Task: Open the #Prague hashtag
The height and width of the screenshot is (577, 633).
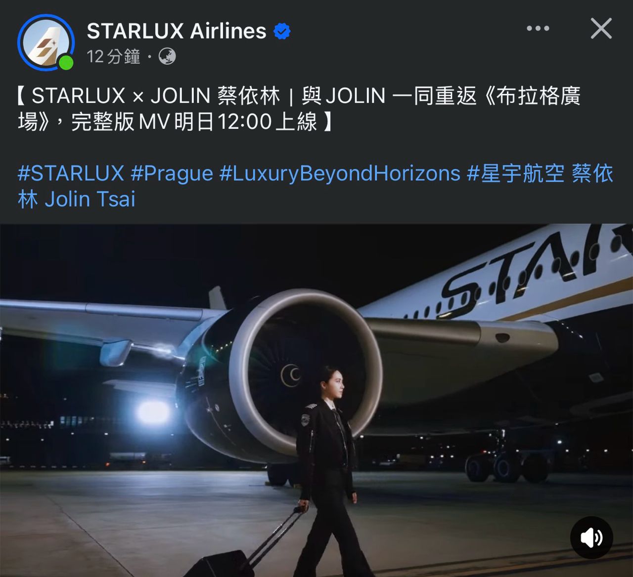Action: pos(172,173)
